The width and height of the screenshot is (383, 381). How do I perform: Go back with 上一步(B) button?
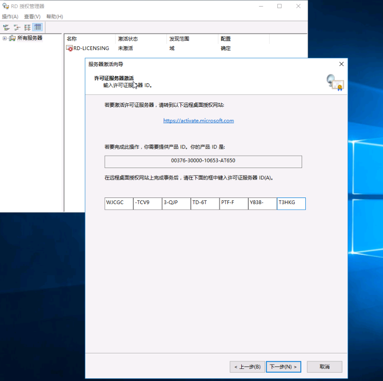[247, 366]
